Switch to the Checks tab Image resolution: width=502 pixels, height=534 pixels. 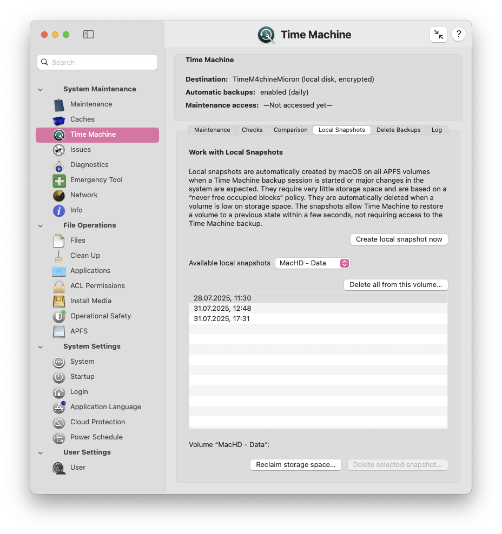(x=252, y=130)
